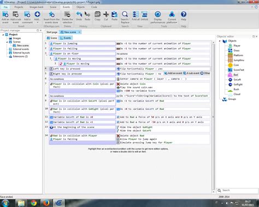The image size is (259, 207).
Task: Select the Bad object
Action: click(x=236, y=75)
